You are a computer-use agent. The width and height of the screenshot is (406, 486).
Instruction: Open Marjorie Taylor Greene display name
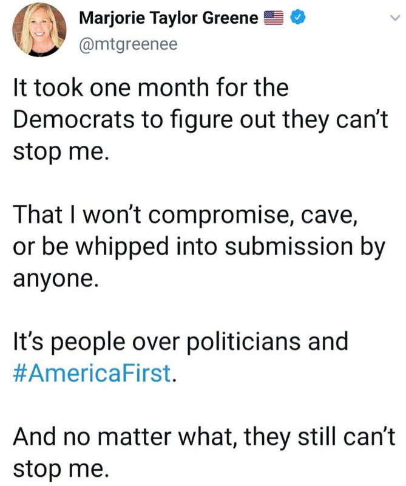[169, 19]
